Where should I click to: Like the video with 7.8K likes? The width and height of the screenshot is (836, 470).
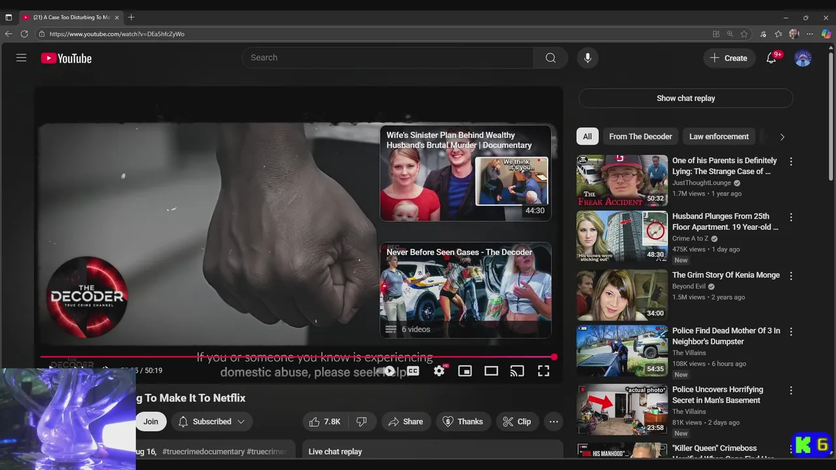point(325,422)
